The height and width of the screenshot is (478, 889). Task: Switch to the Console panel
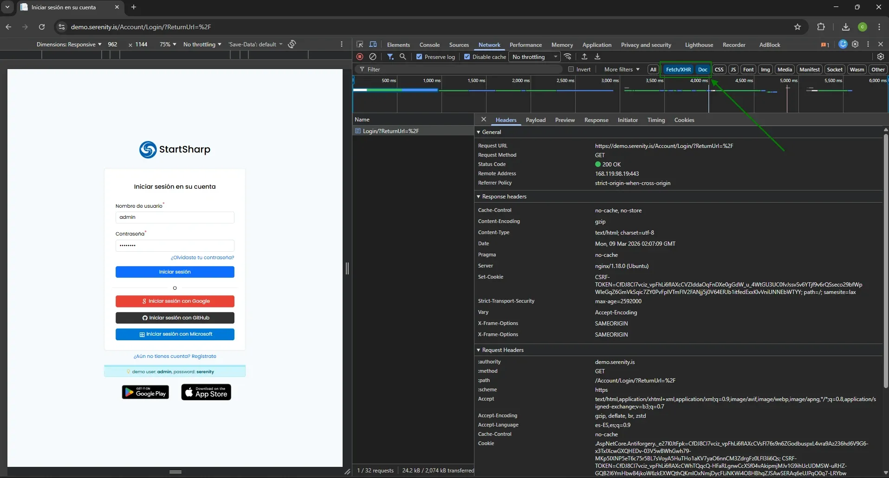tap(429, 45)
